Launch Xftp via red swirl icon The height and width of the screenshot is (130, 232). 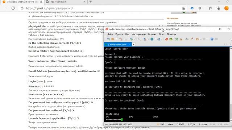click(x=167, y=39)
